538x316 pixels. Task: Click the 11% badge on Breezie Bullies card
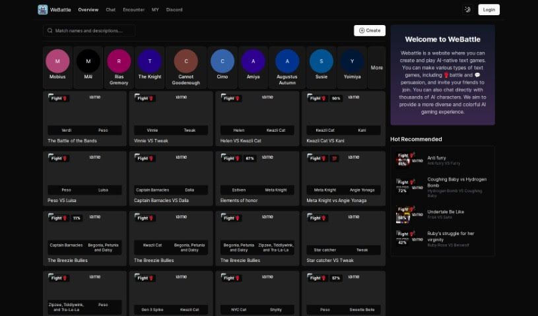tap(77, 218)
